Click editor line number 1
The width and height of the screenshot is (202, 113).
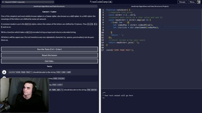pos(103,10)
